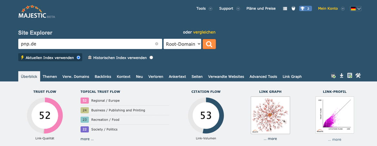
Task: Expand the Mein Konto dropdown arrow
Action: 343,9
